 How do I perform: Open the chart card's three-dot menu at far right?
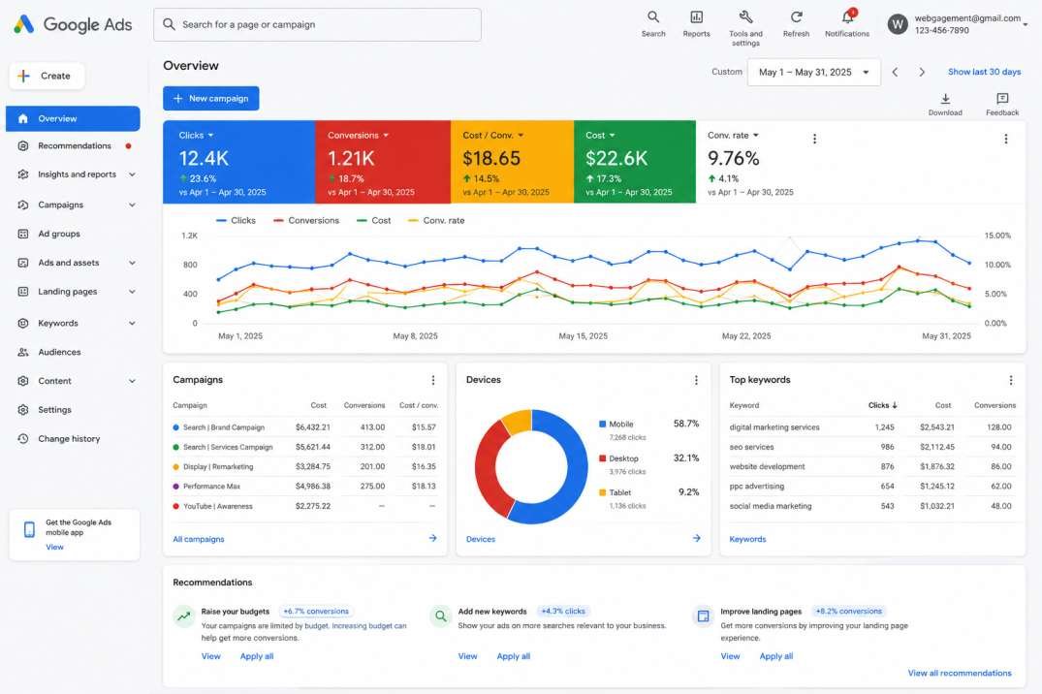(x=1005, y=139)
